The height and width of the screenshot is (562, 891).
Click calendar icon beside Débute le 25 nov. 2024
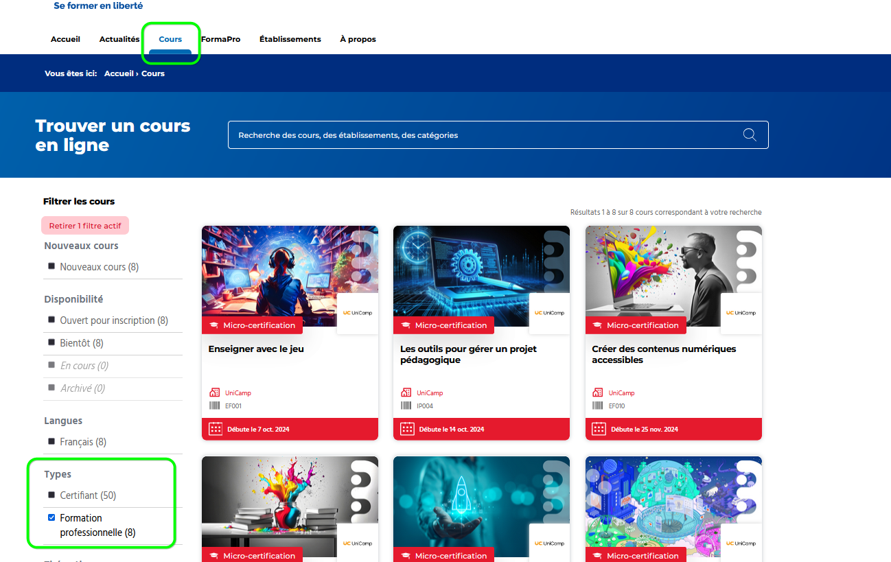[x=599, y=429]
